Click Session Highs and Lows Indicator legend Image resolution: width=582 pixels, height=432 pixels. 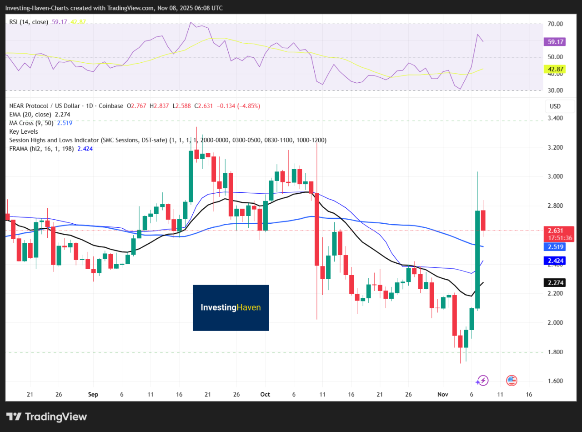click(86, 140)
